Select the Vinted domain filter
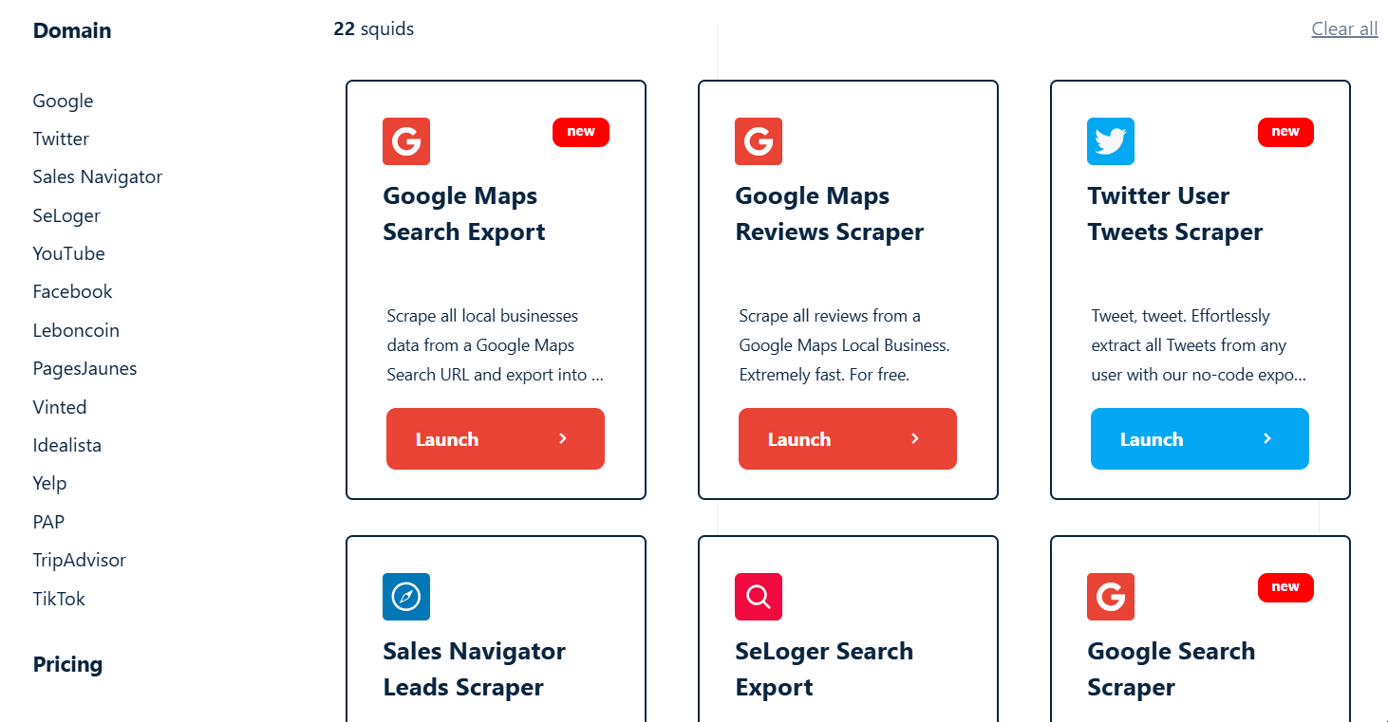The height and width of the screenshot is (722, 1388). 59,406
